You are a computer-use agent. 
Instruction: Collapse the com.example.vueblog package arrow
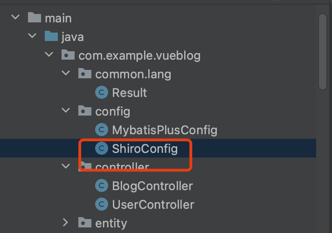(x=49, y=55)
